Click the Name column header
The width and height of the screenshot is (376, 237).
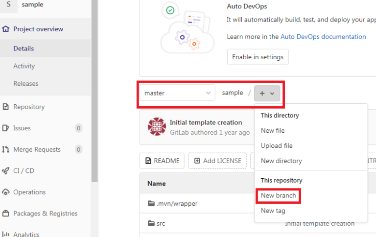(x=156, y=184)
